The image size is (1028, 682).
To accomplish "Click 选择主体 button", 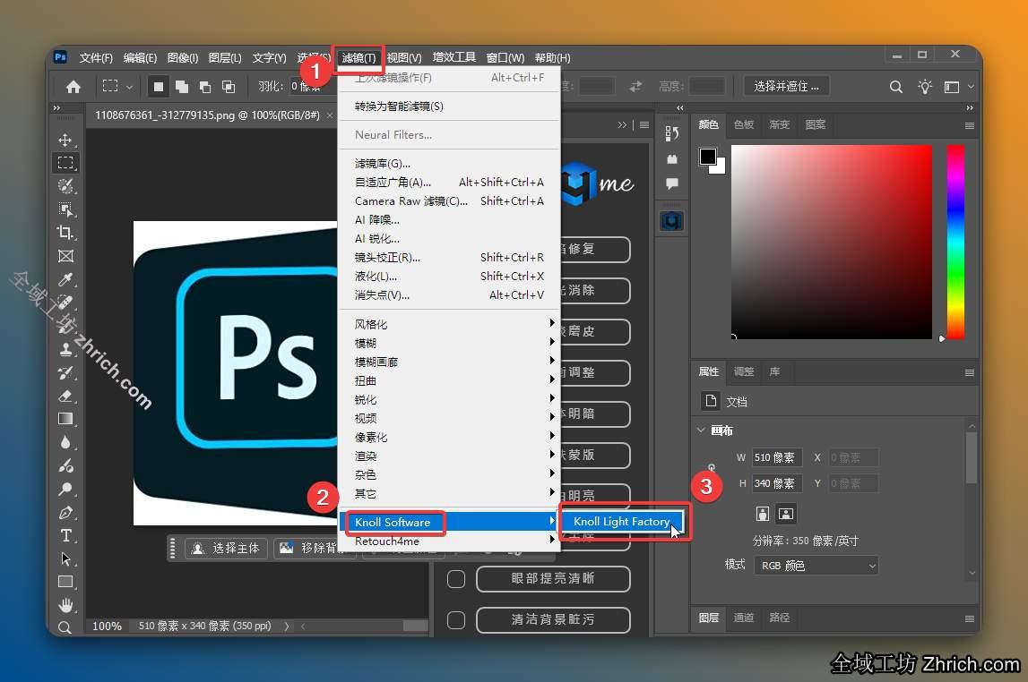I will 226,548.
